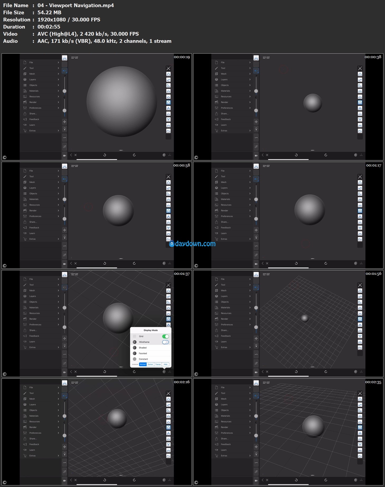Click the Feedback megaphone icon in 00:02:35 frame
Viewport: 385px width, 487px height.
point(216,444)
